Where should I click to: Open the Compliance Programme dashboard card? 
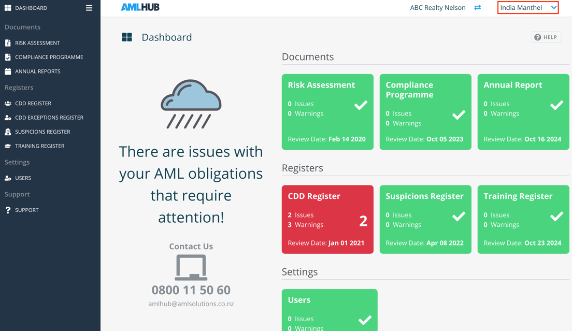point(425,112)
